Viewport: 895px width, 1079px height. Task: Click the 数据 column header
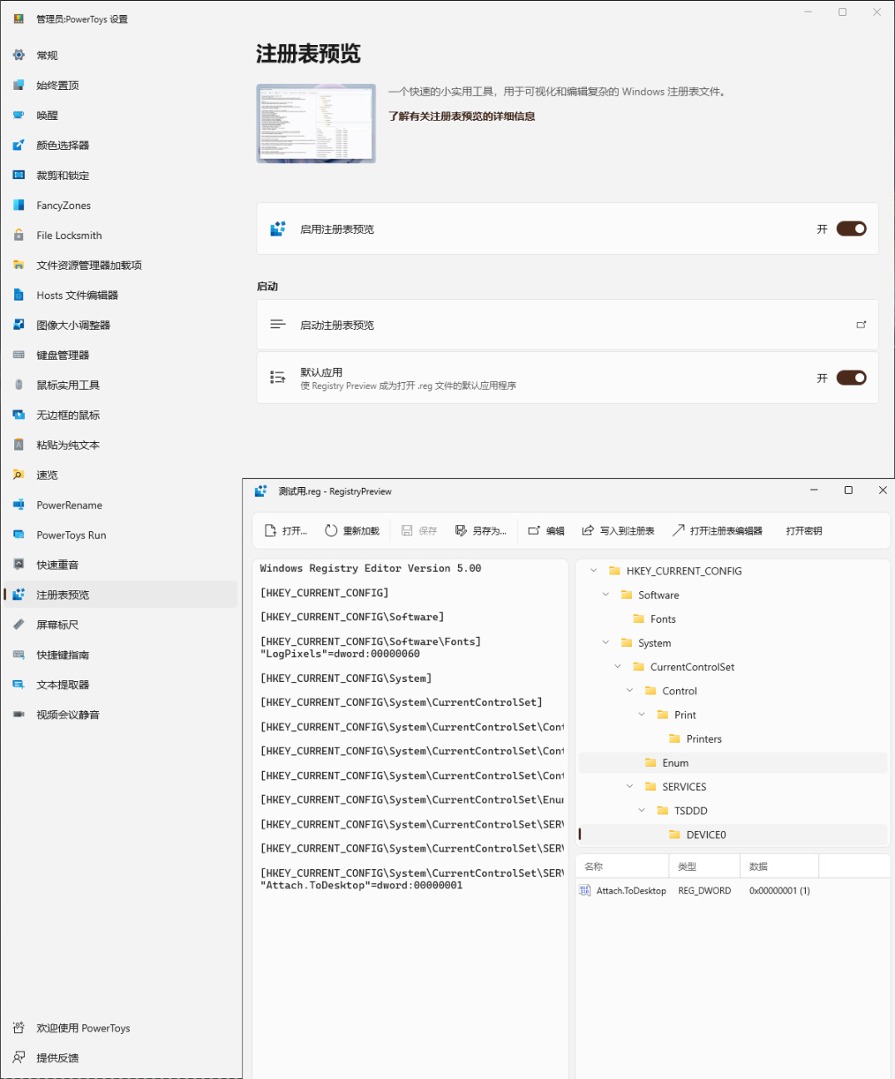779,867
